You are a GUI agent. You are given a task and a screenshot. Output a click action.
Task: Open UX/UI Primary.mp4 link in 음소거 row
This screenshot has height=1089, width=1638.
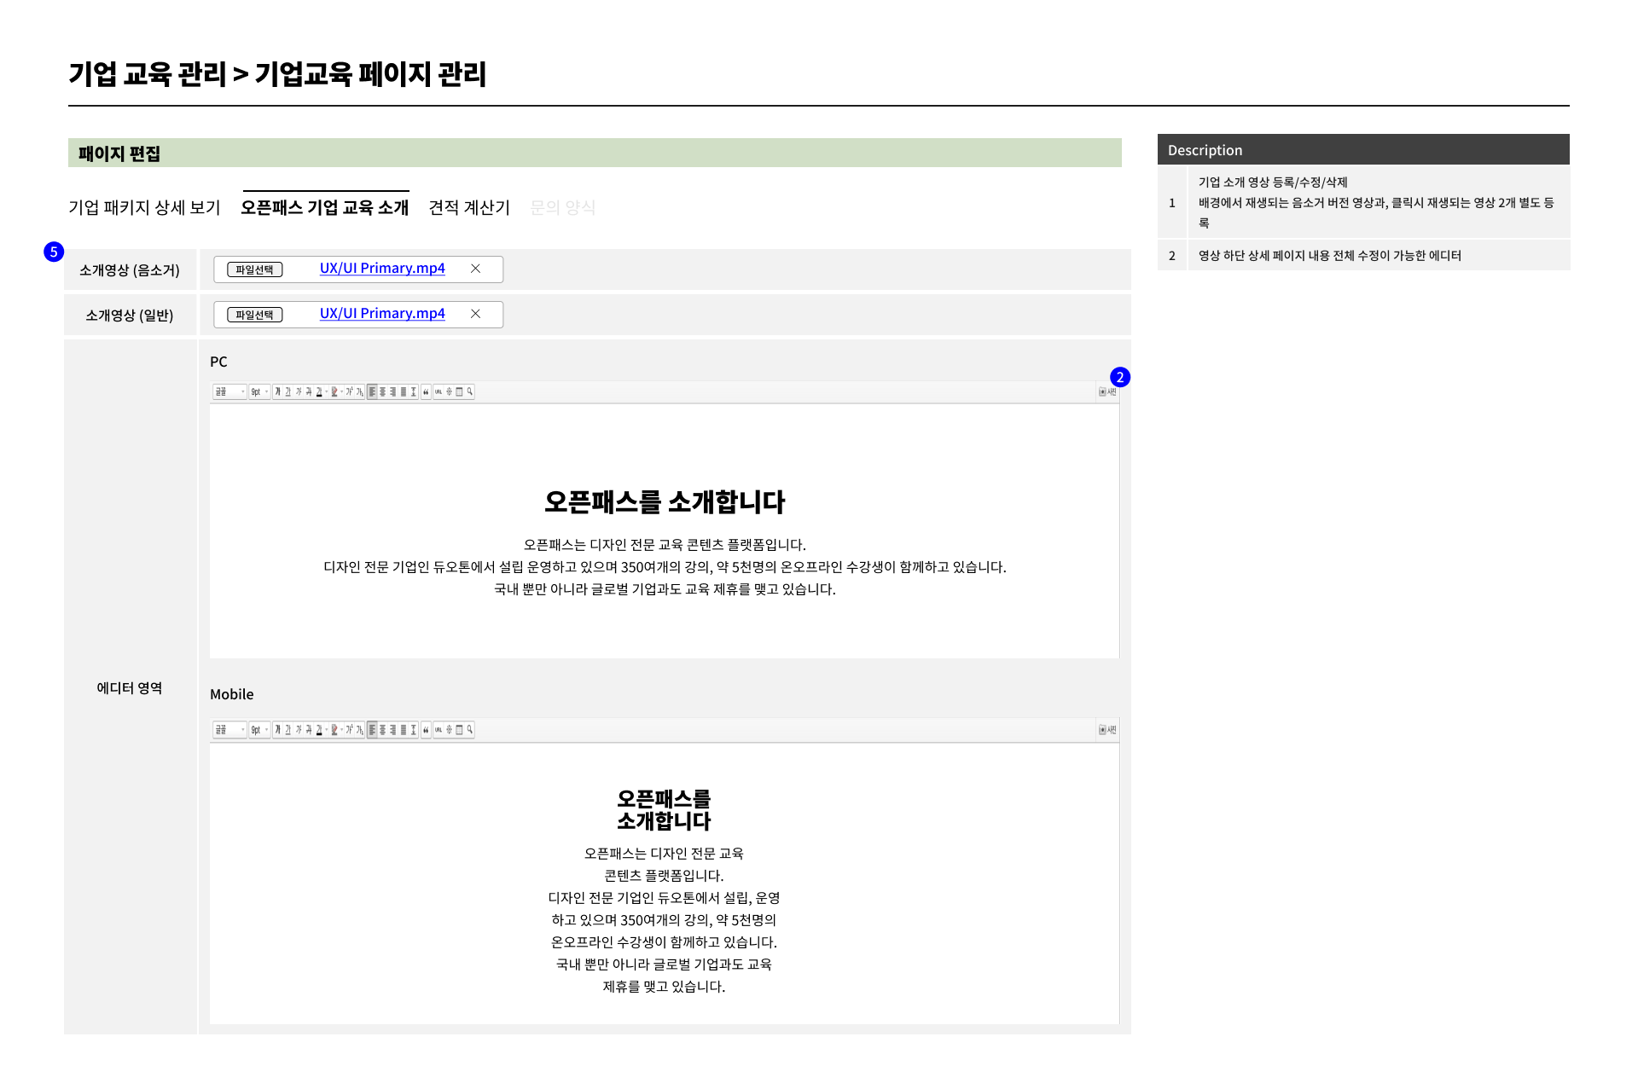tap(382, 268)
